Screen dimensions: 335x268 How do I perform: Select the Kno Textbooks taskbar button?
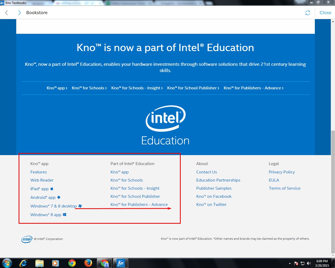tap(121, 263)
